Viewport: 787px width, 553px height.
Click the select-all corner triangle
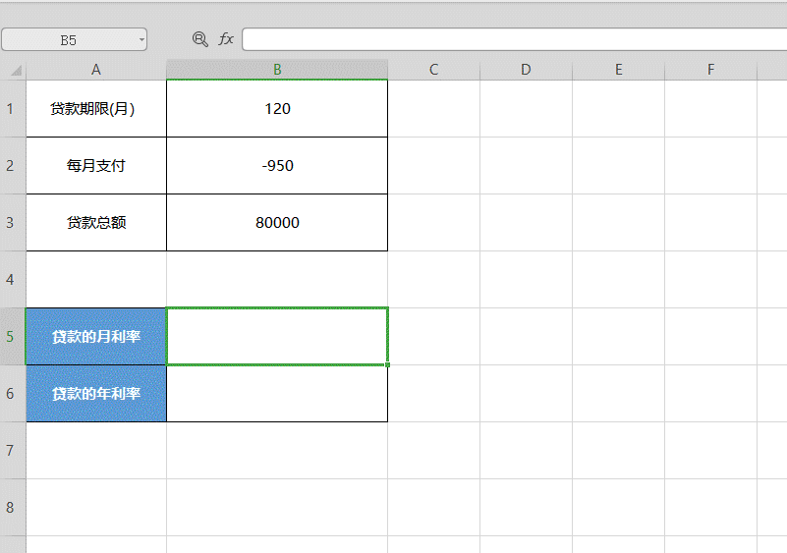pyautogui.click(x=16, y=70)
